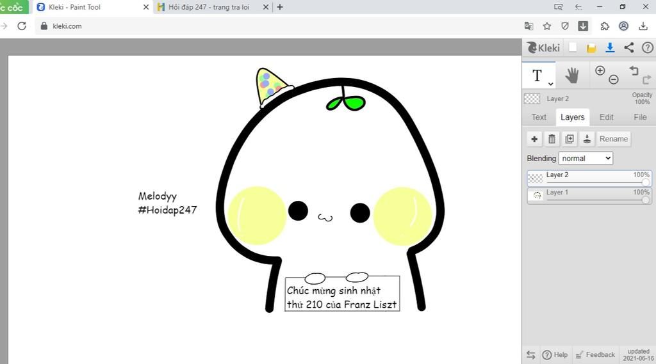Redo the last undone action
Viewport: 656px width, 364px height.
(647, 79)
